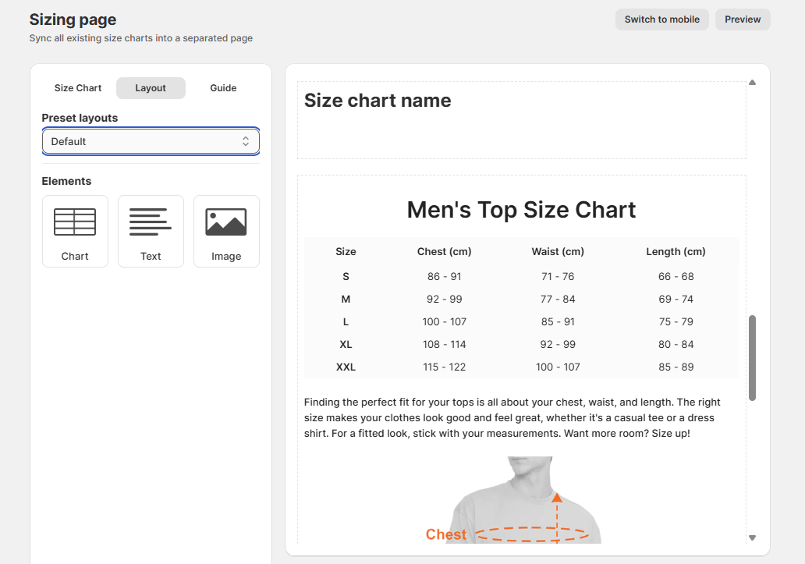This screenshot has height=564, width=805.
Task: Click the Waist (cm) column header
Action: pos(558,251)
